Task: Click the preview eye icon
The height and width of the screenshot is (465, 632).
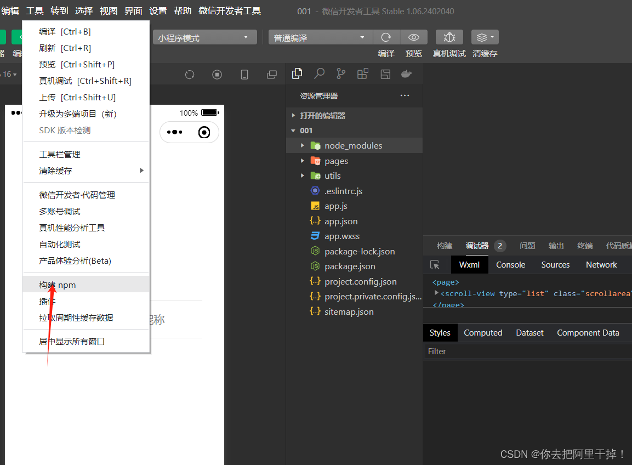Action: pyautogui.click(x=413, y=37)
